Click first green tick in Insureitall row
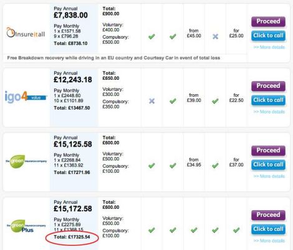293x250 pixels. click(x=151, y=37)
